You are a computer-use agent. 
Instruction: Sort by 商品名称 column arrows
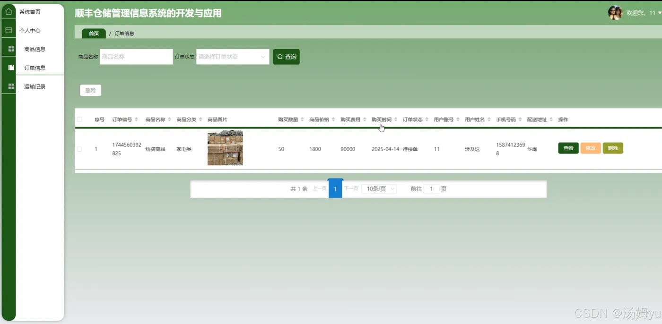click(169, 119)
